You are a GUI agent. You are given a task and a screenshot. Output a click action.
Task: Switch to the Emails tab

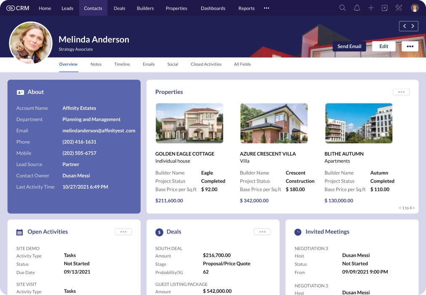[x=149, y=64]
